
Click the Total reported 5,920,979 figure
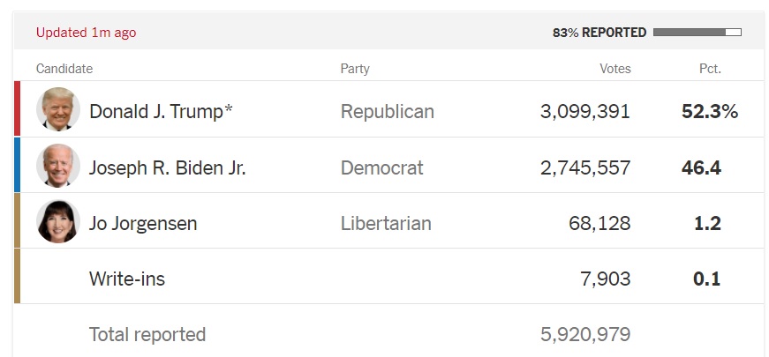point(585,335)
